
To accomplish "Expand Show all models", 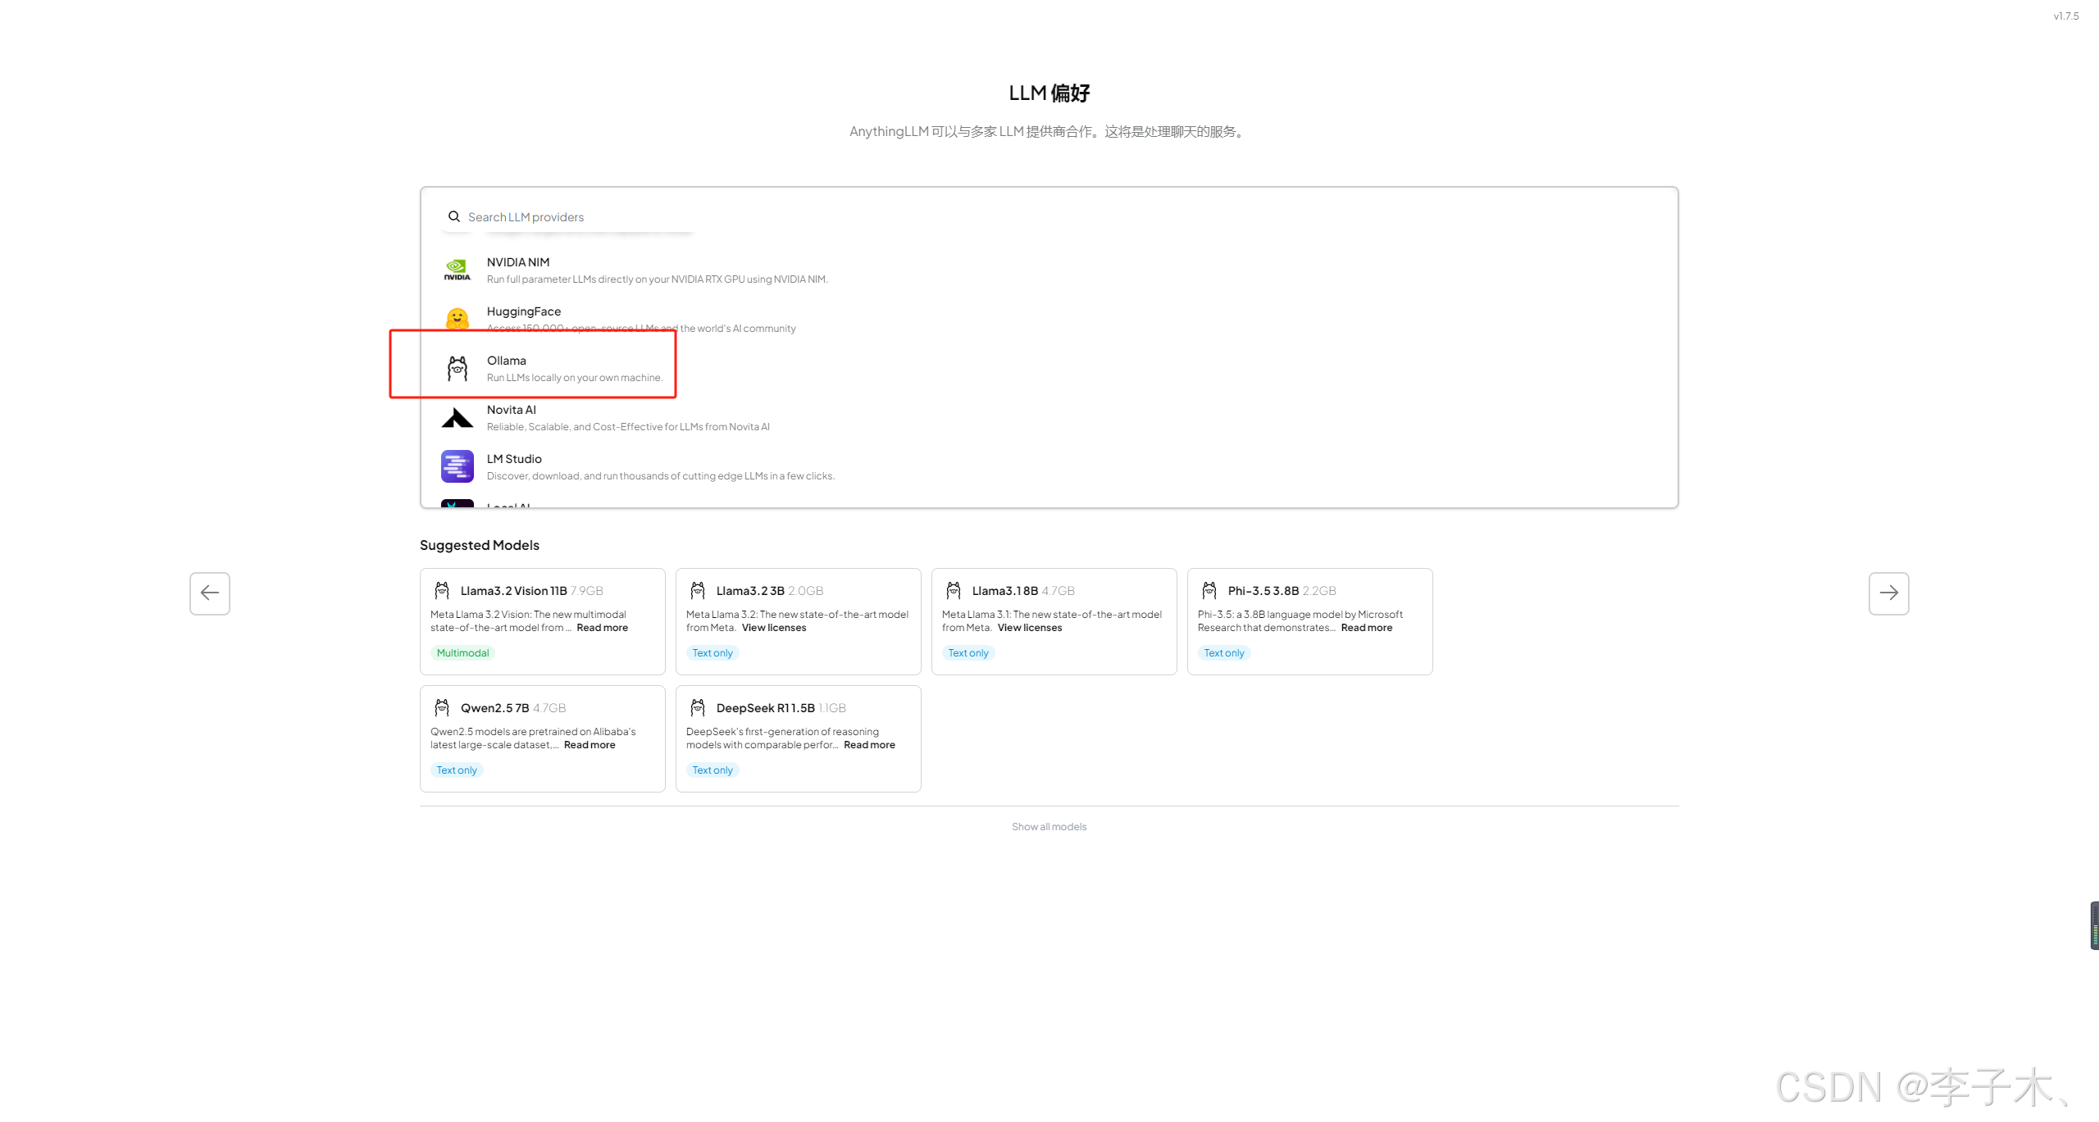I will pyautogui.click(x=1049, y=826).
